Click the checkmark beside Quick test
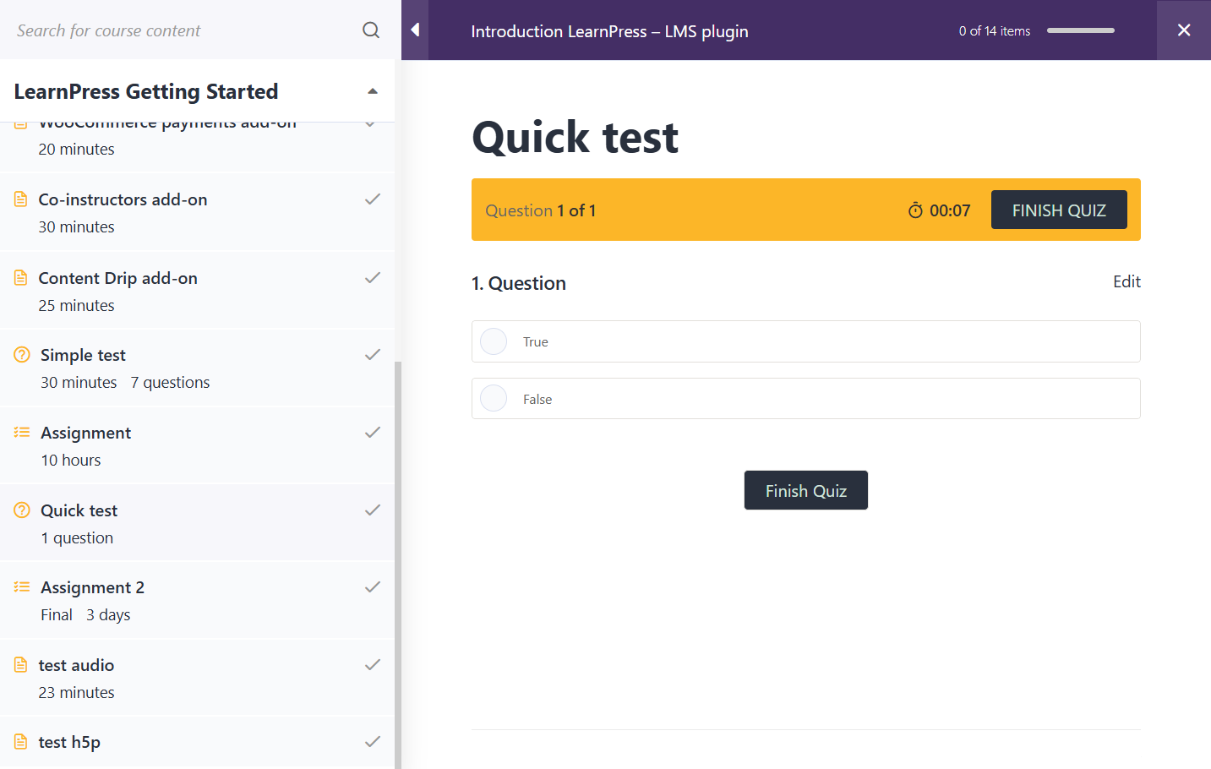Viewport: 1211px width, 769px height. coord(373,510)
